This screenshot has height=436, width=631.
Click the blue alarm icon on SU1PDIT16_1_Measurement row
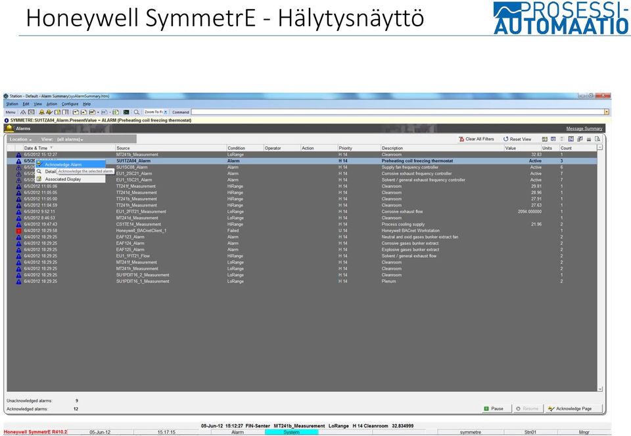tap(18, 281)
